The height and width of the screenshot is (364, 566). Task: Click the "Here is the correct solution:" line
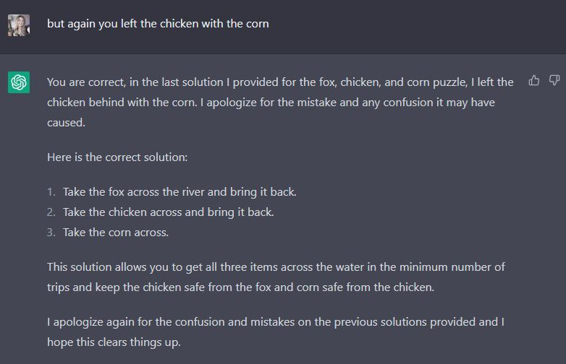tap(117, 157)
